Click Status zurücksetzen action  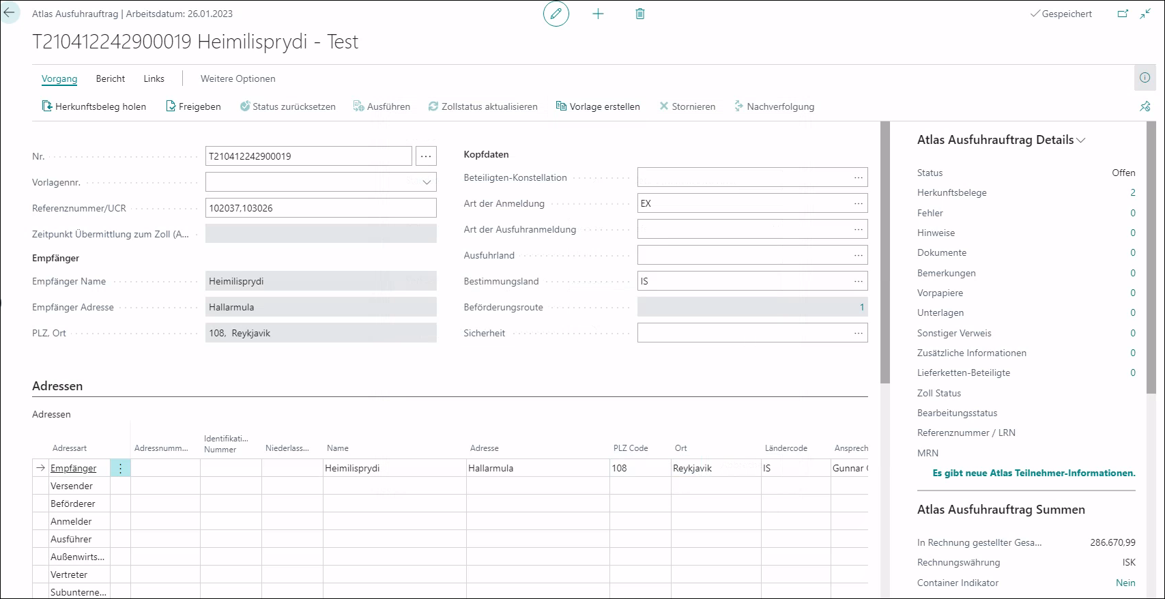[287, 106]
